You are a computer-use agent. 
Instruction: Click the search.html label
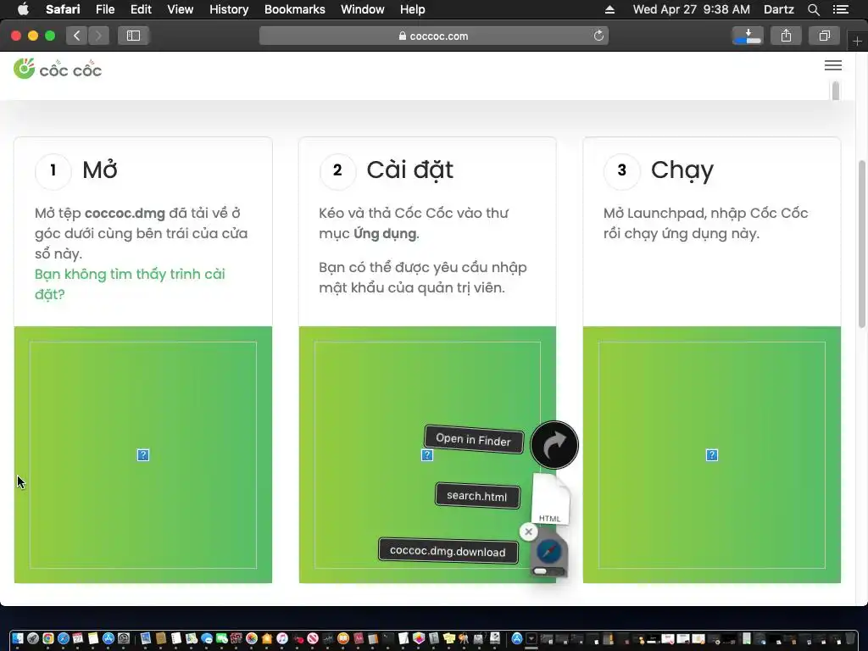coord(477,495)
